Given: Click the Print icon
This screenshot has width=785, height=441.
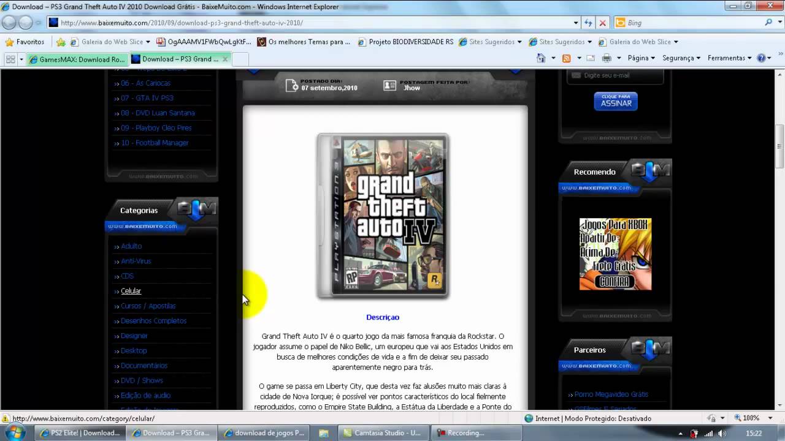Looking at the screenshot, I should [607, 58].
